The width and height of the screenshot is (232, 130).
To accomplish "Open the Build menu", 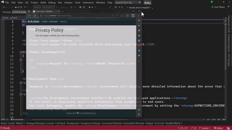I will (x=43, y=3).
